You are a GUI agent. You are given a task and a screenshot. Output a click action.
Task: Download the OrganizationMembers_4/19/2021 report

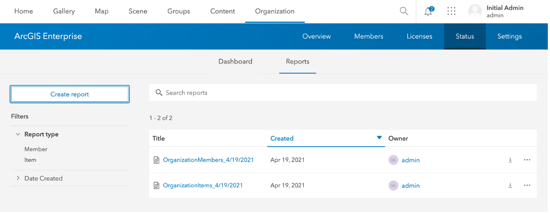tap(511, 160)
